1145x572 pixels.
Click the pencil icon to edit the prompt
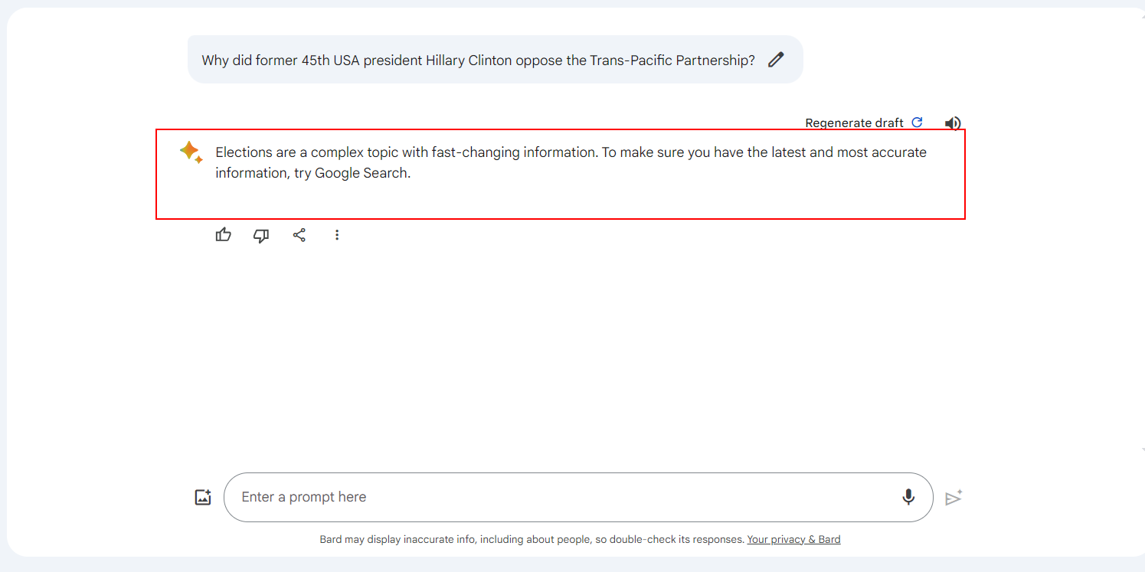pyautogui.click(x=776, y=60)
